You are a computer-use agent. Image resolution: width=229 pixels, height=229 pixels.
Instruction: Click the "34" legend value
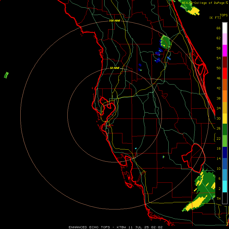[219, 108]
